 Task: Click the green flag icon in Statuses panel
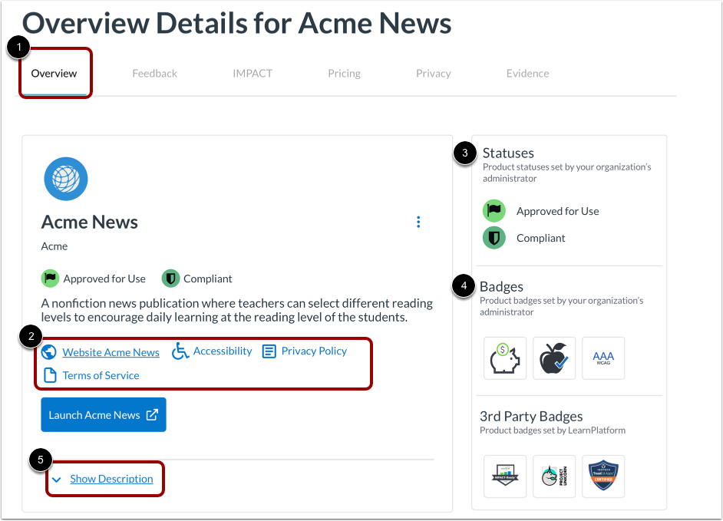point(494,211)
